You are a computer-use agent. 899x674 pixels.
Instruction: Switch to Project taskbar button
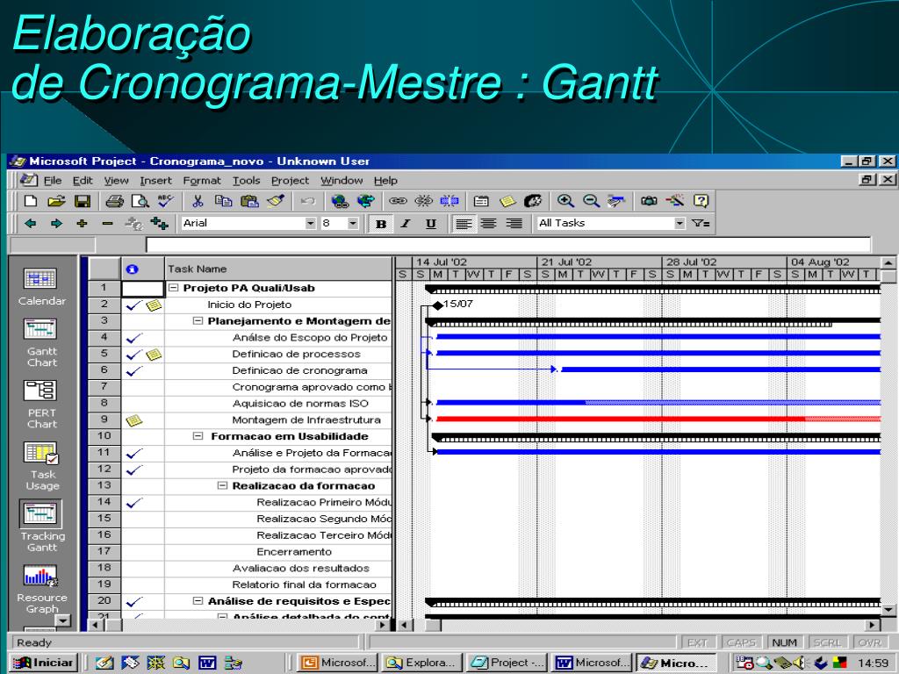coord(507,663)
